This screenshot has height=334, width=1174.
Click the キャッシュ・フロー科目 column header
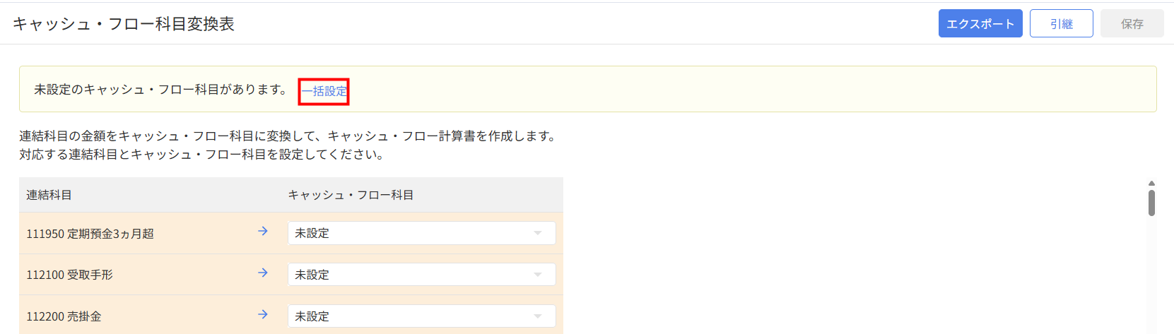[351, 195]
